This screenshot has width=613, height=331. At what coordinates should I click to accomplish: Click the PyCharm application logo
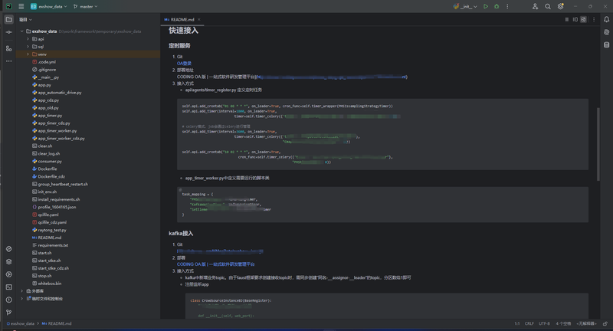[8, 6]
